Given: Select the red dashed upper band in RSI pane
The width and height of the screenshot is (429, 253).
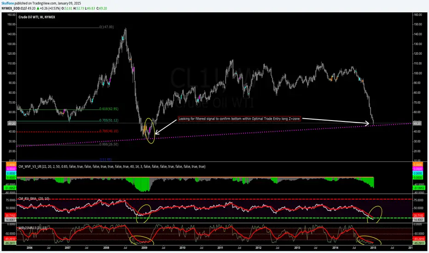Looking at the screenshot, I should click(214, 199).
